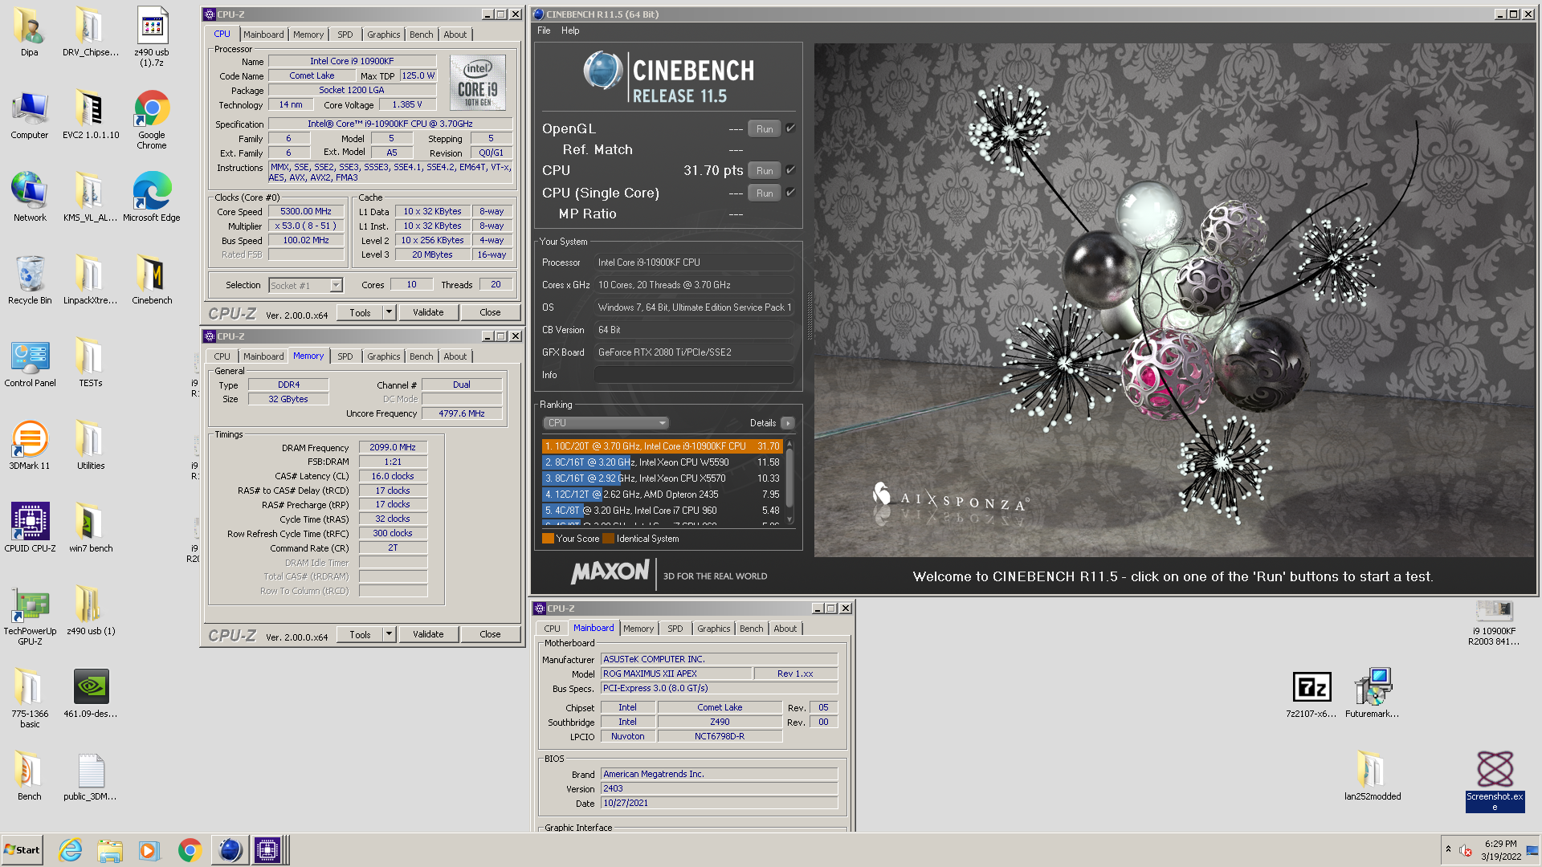
Task: Select the Xeon W5590 ranking entry
Action: 663,462
